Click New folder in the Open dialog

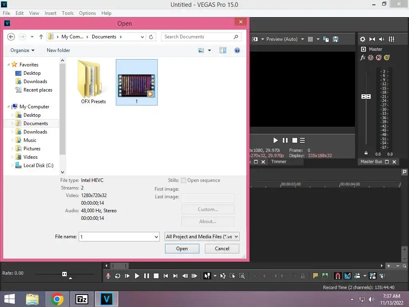coord(58,50)
